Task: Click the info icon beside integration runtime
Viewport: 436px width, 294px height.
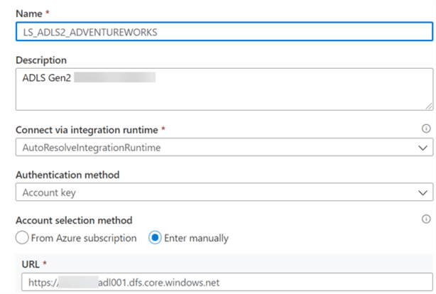Action: [x=426, y=129]
